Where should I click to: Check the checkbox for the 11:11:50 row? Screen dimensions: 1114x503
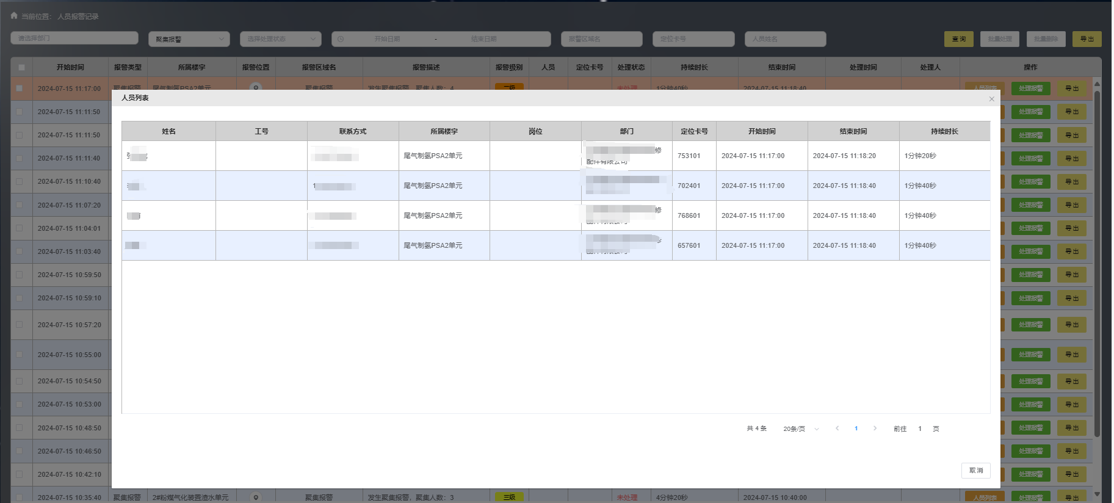[x=20, y=112]
